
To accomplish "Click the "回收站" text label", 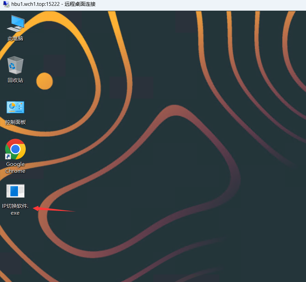I will point(15,80).
